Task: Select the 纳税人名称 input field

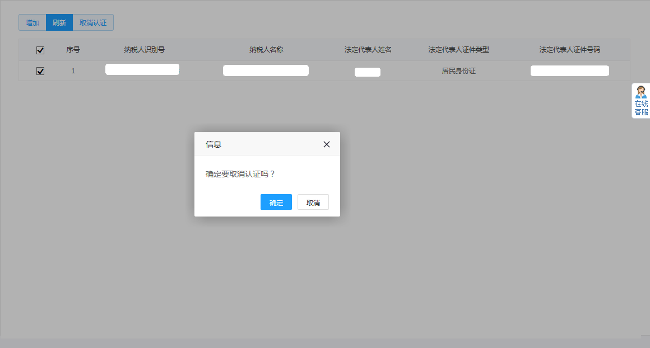Action: (x=266, y=70)
